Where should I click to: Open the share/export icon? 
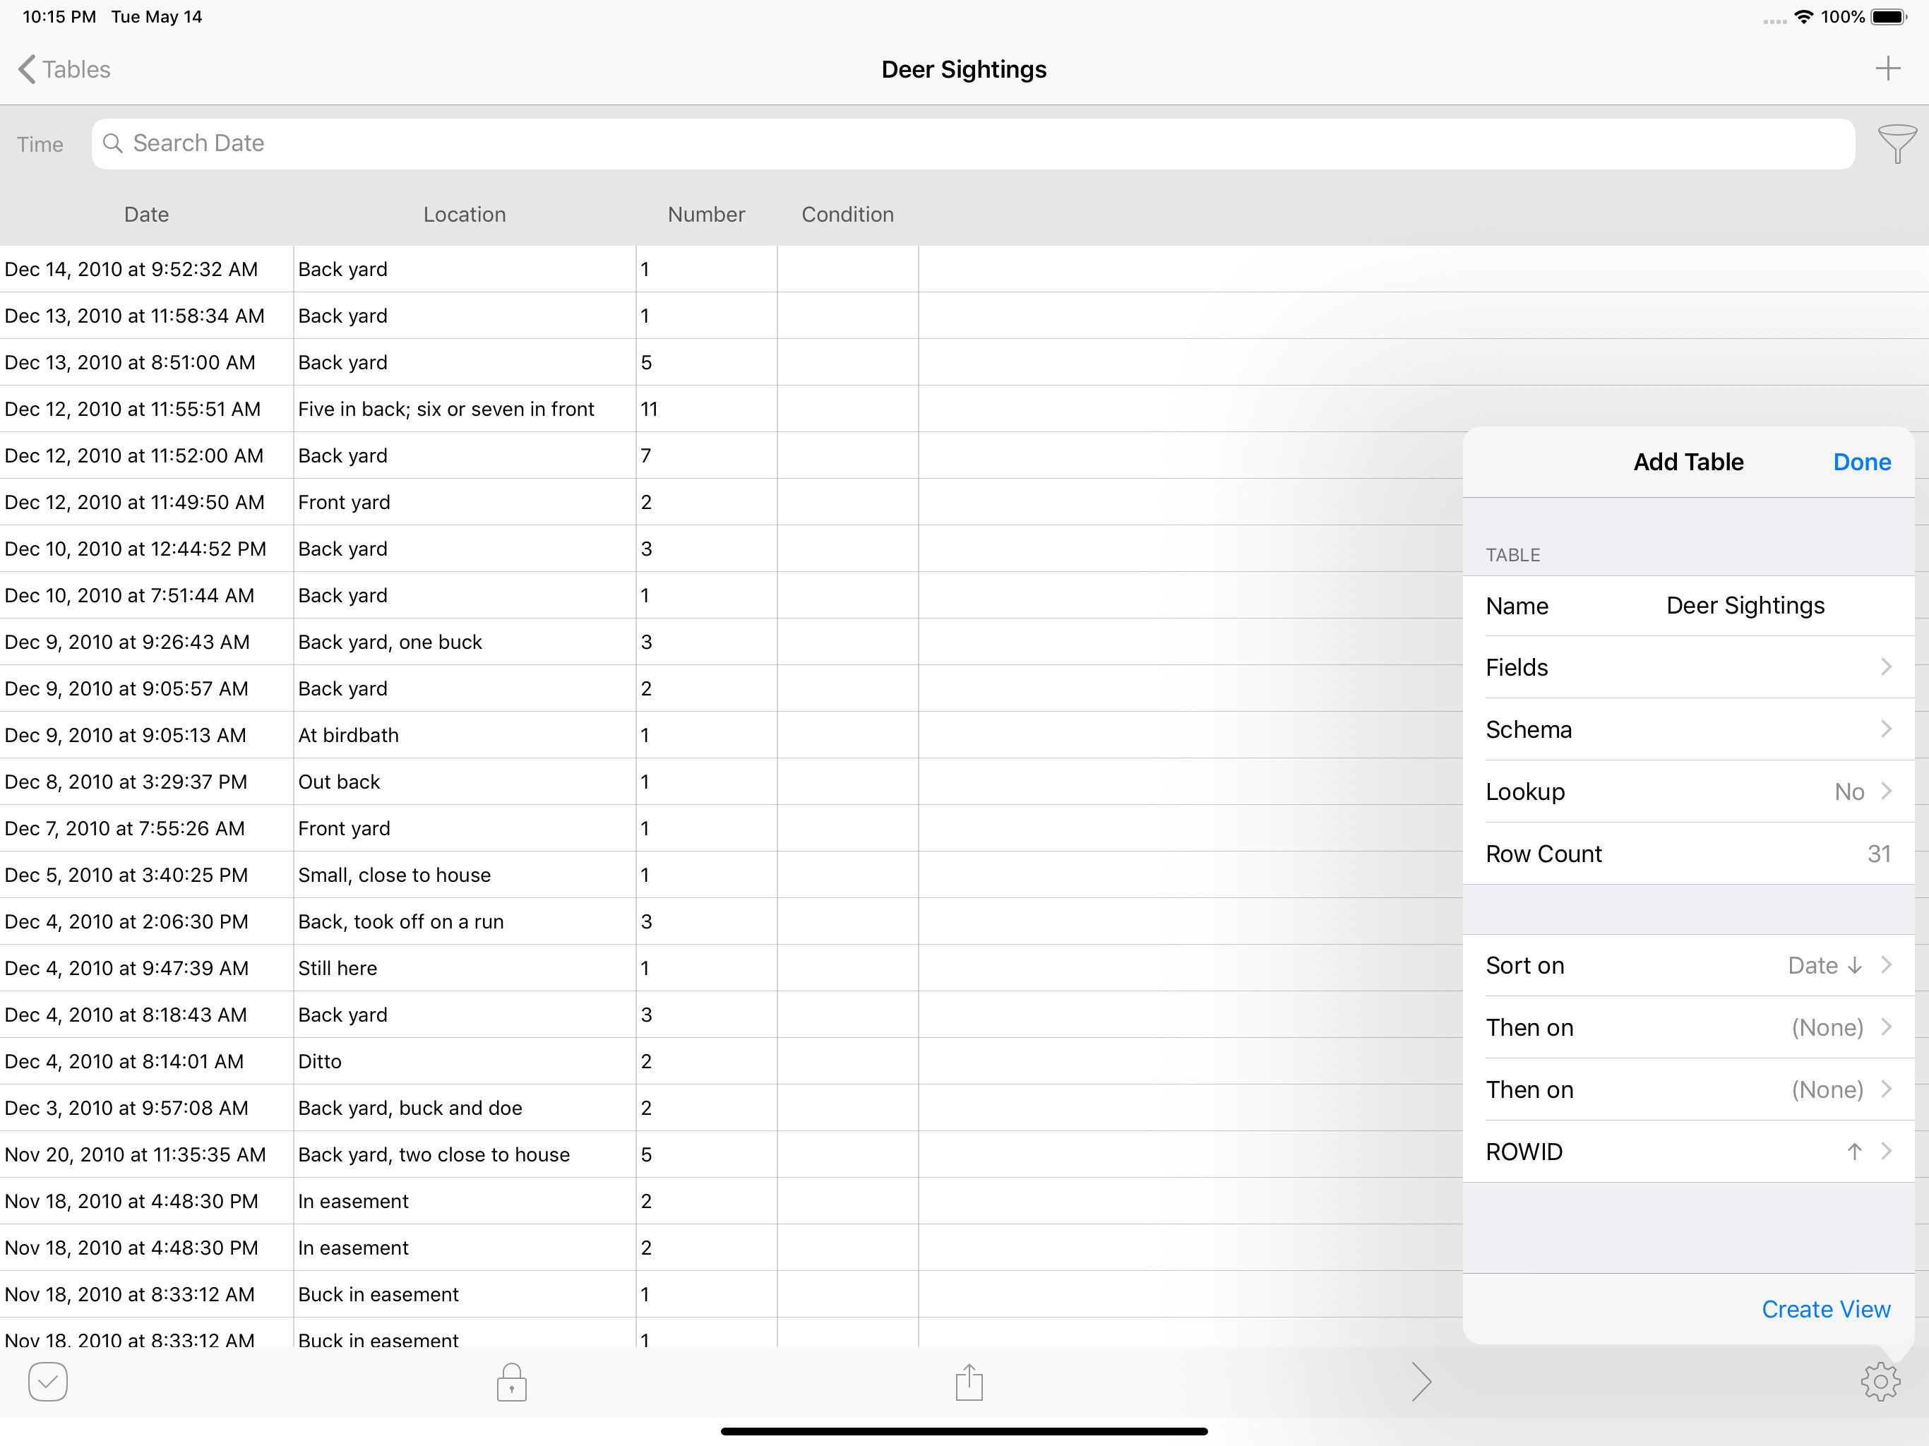pyautogui.click(x=969, y=1382)
